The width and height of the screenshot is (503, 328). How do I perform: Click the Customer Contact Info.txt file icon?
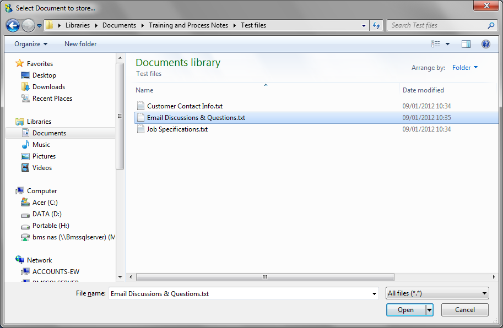pos(140,106)
